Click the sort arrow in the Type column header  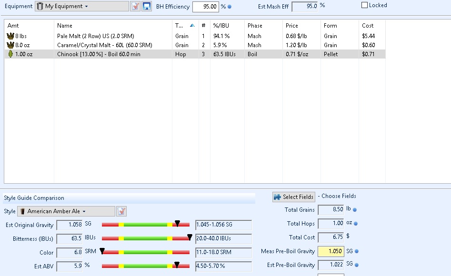(192, 26)
